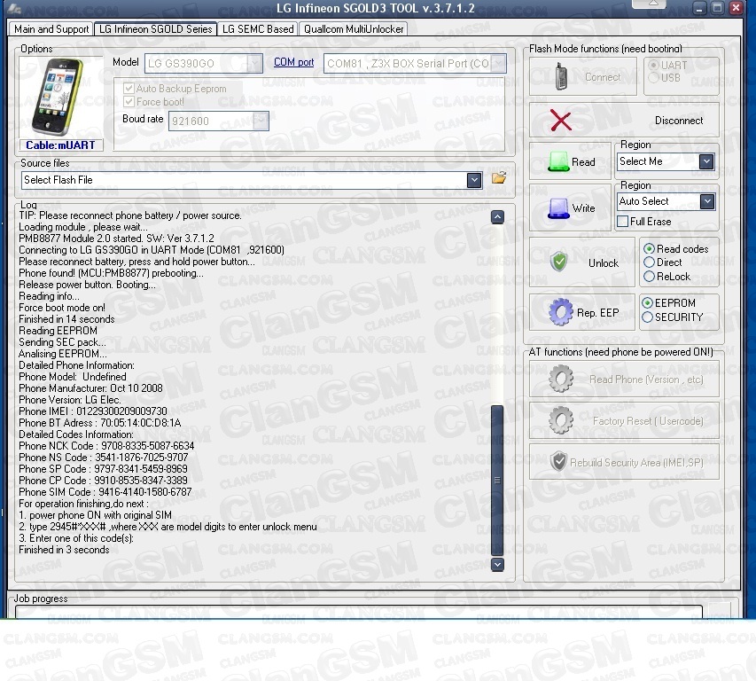Viewport: 756px width, 681px height.
Task: Click the Phone NS Code log line
Action: (x=104, y=458)
